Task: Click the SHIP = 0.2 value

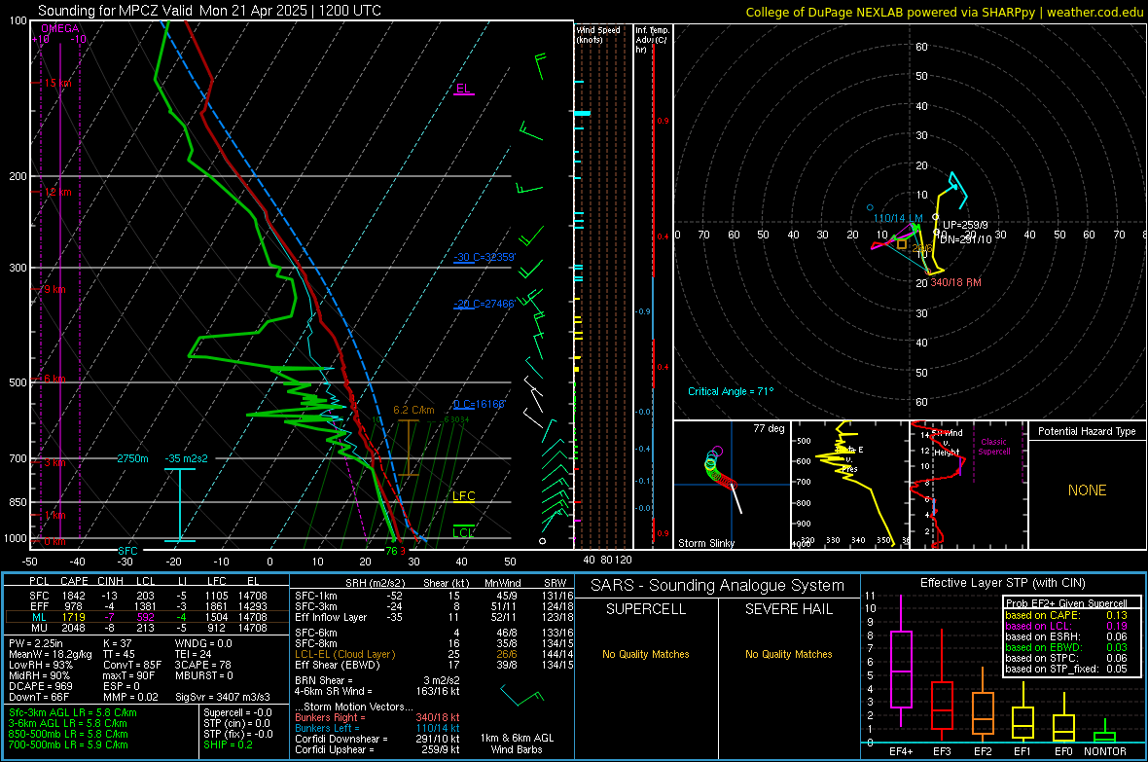Action: (229, 744)
